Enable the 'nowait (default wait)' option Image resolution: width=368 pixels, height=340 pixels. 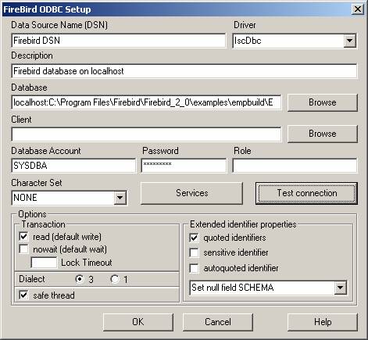point(23,249)
